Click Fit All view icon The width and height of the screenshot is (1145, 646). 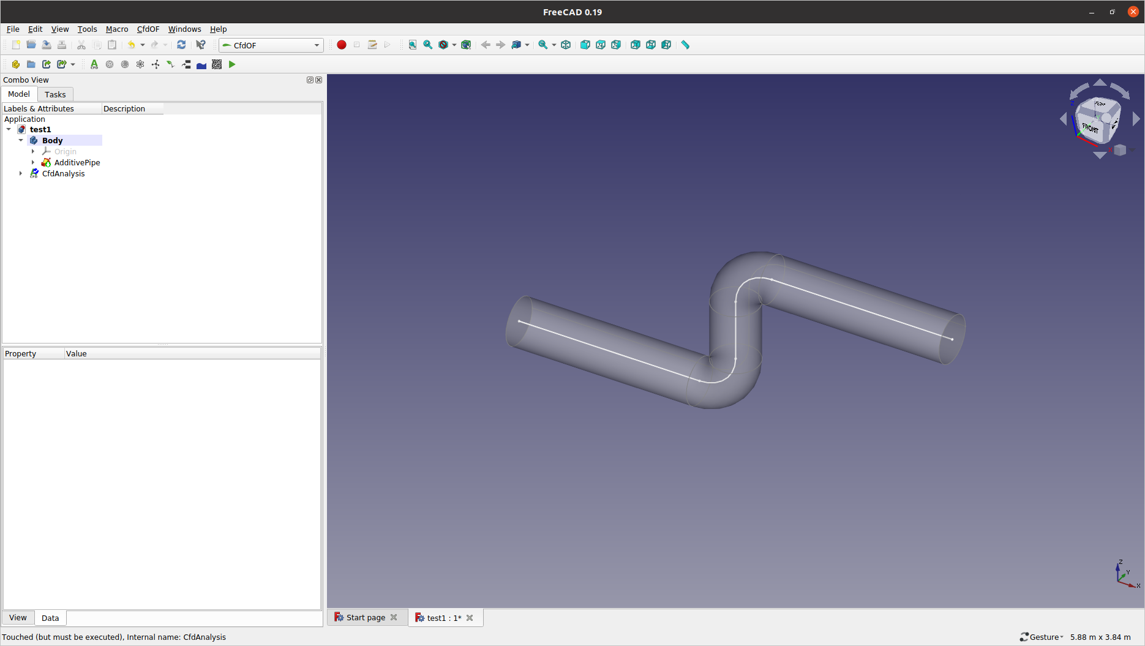[413, 45]
